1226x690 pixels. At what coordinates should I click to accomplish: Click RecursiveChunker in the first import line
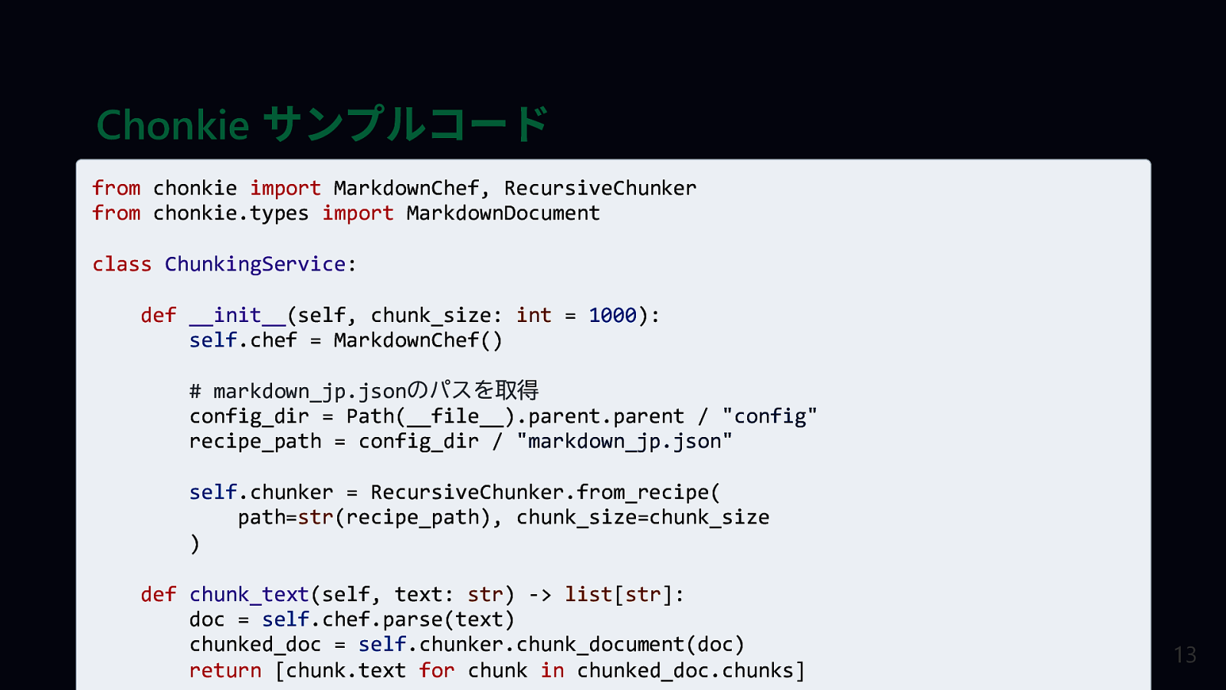click(x=600, y=188)
